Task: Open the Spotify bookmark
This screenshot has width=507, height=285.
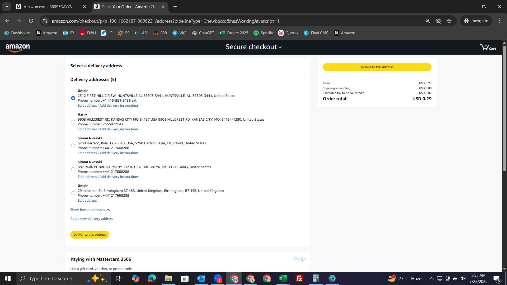Action: click(x=263, y=33)
